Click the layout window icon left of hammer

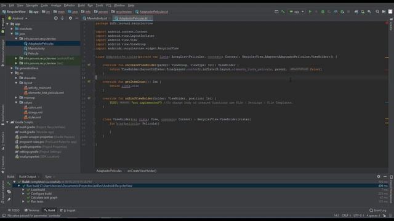tap(276, 12)
